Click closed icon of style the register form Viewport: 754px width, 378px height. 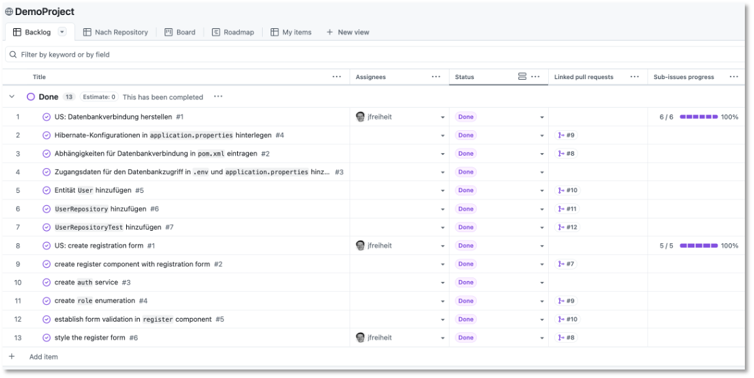pyautogui.click(x=46, y=337)
